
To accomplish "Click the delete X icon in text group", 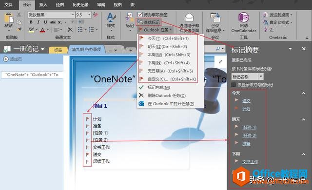I will [70, 30].
